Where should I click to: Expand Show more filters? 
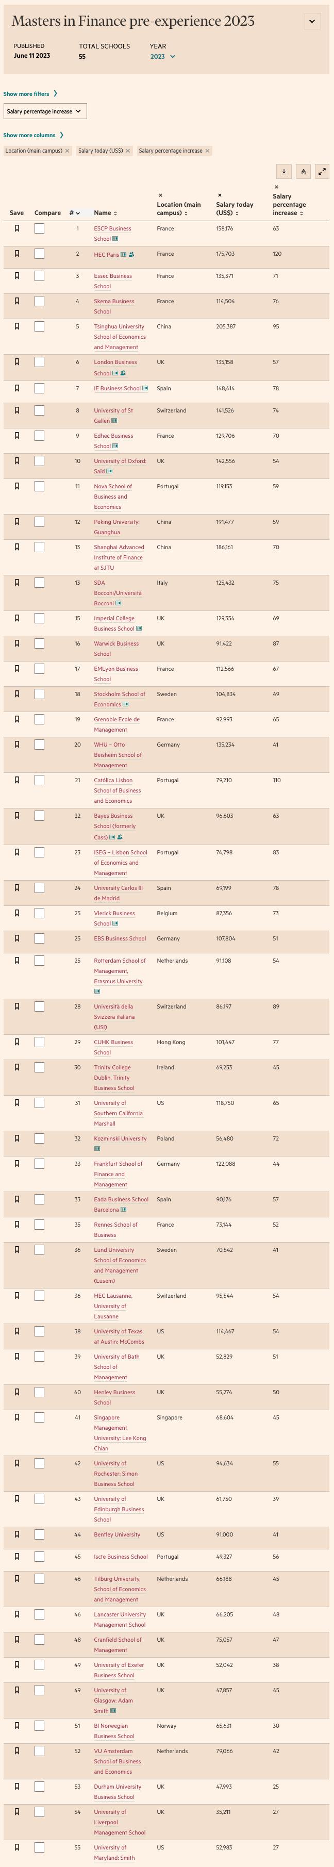[30, 94]
